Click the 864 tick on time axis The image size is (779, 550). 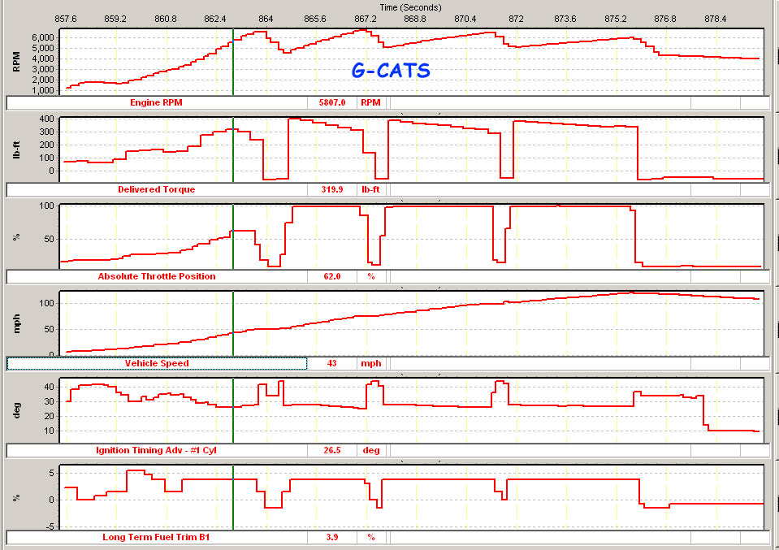click(266, 18)
